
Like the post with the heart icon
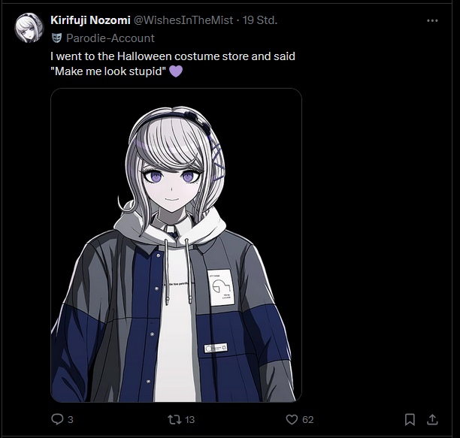[292, 419]
